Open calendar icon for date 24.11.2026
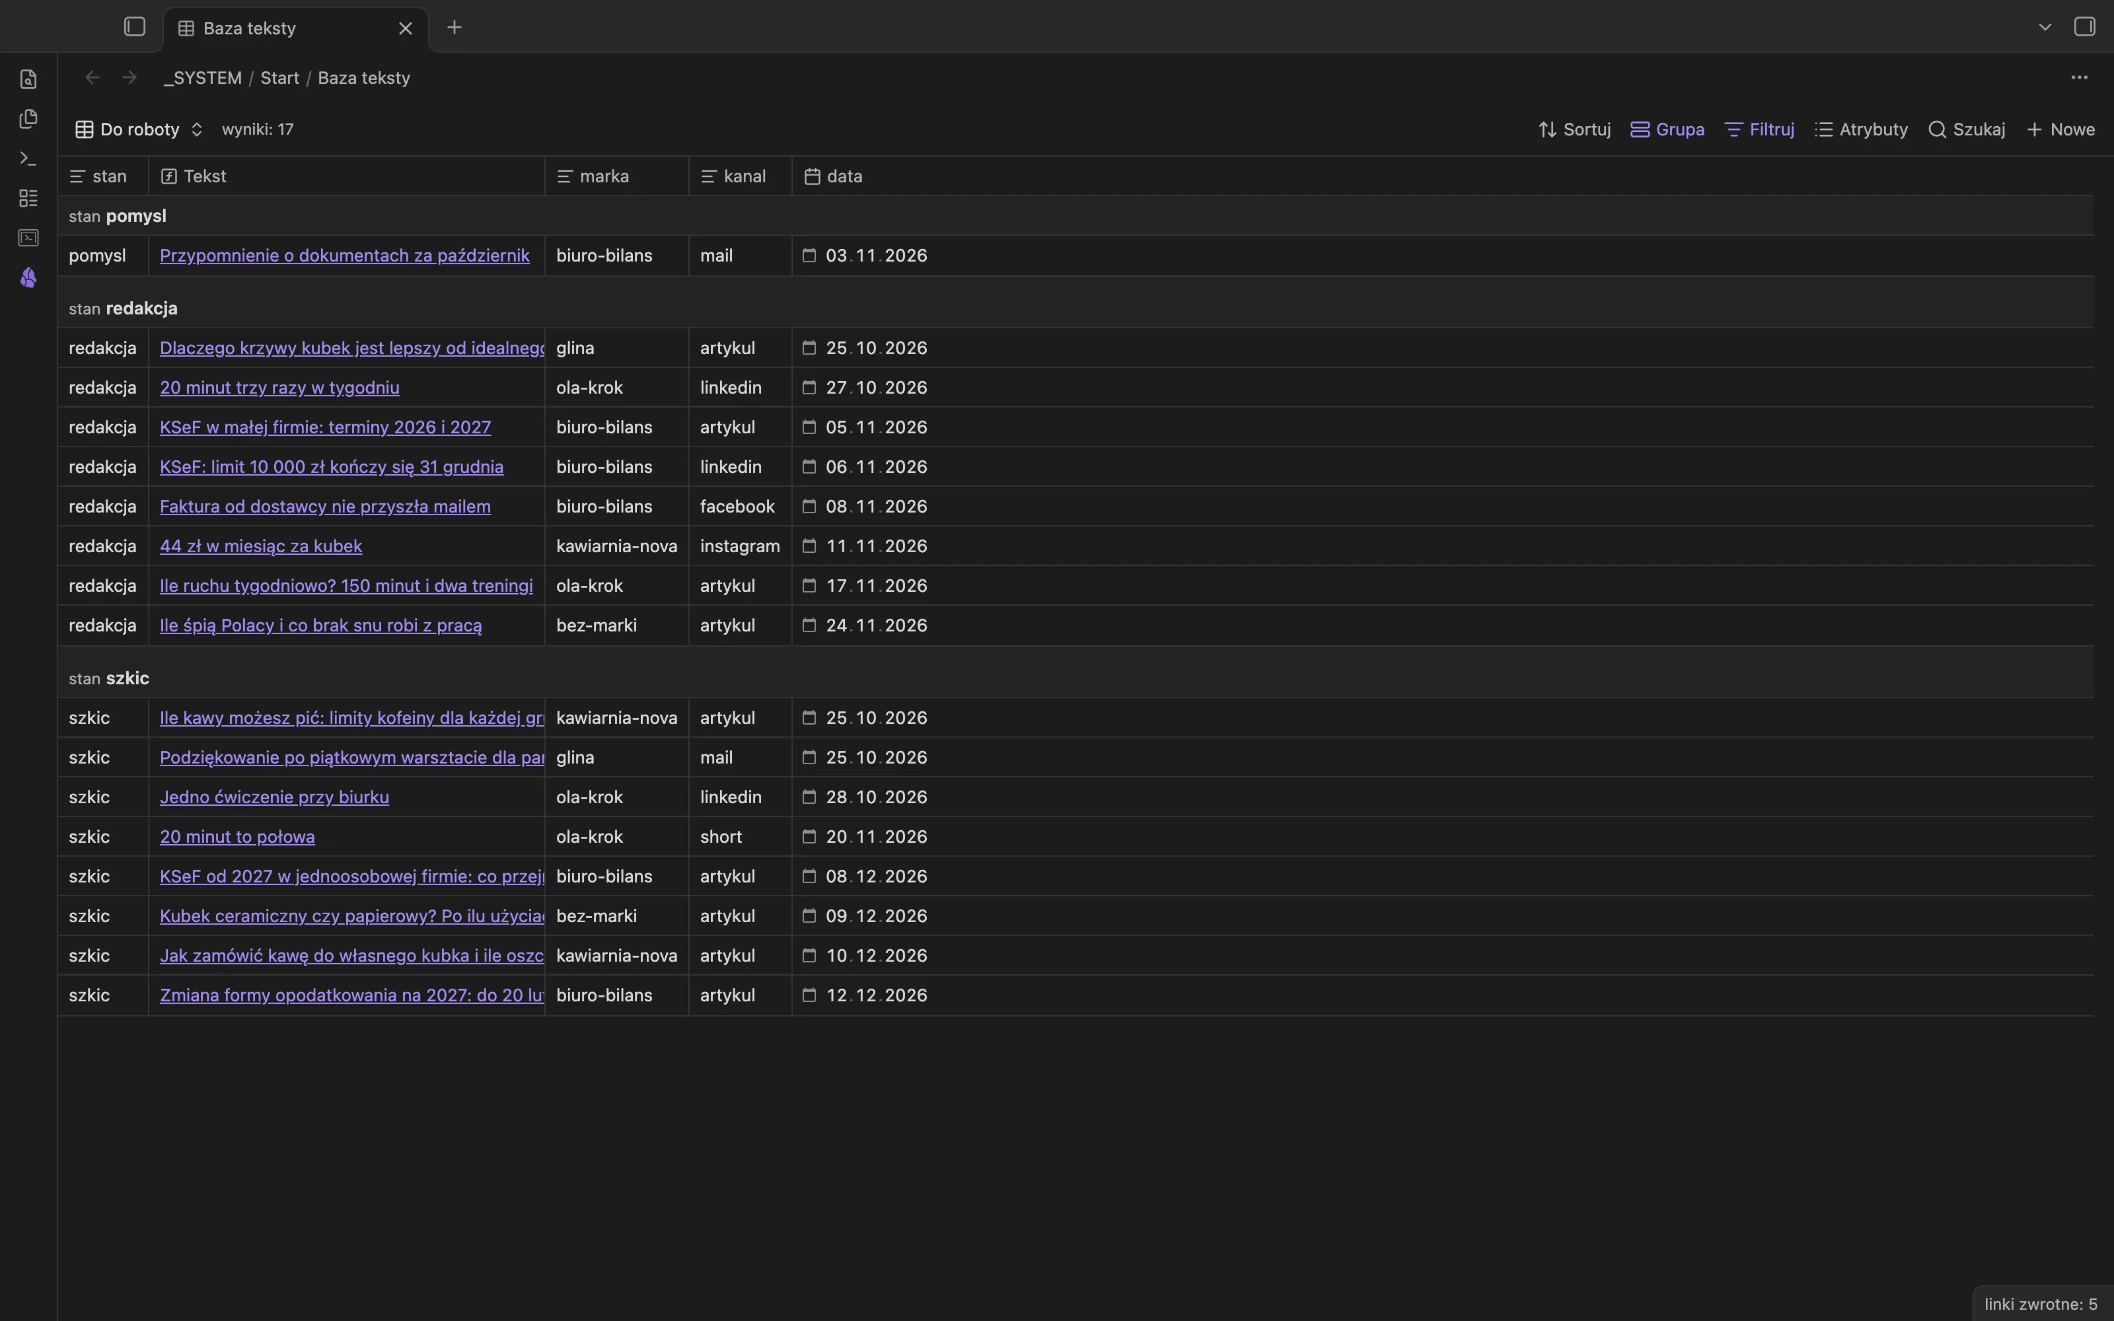2114x1321 pixels. [809, 625]
